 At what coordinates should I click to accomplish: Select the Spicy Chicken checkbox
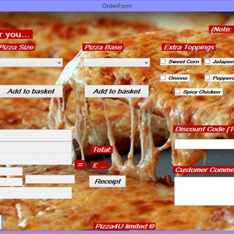pyautogui.click(x=177, y=92)
